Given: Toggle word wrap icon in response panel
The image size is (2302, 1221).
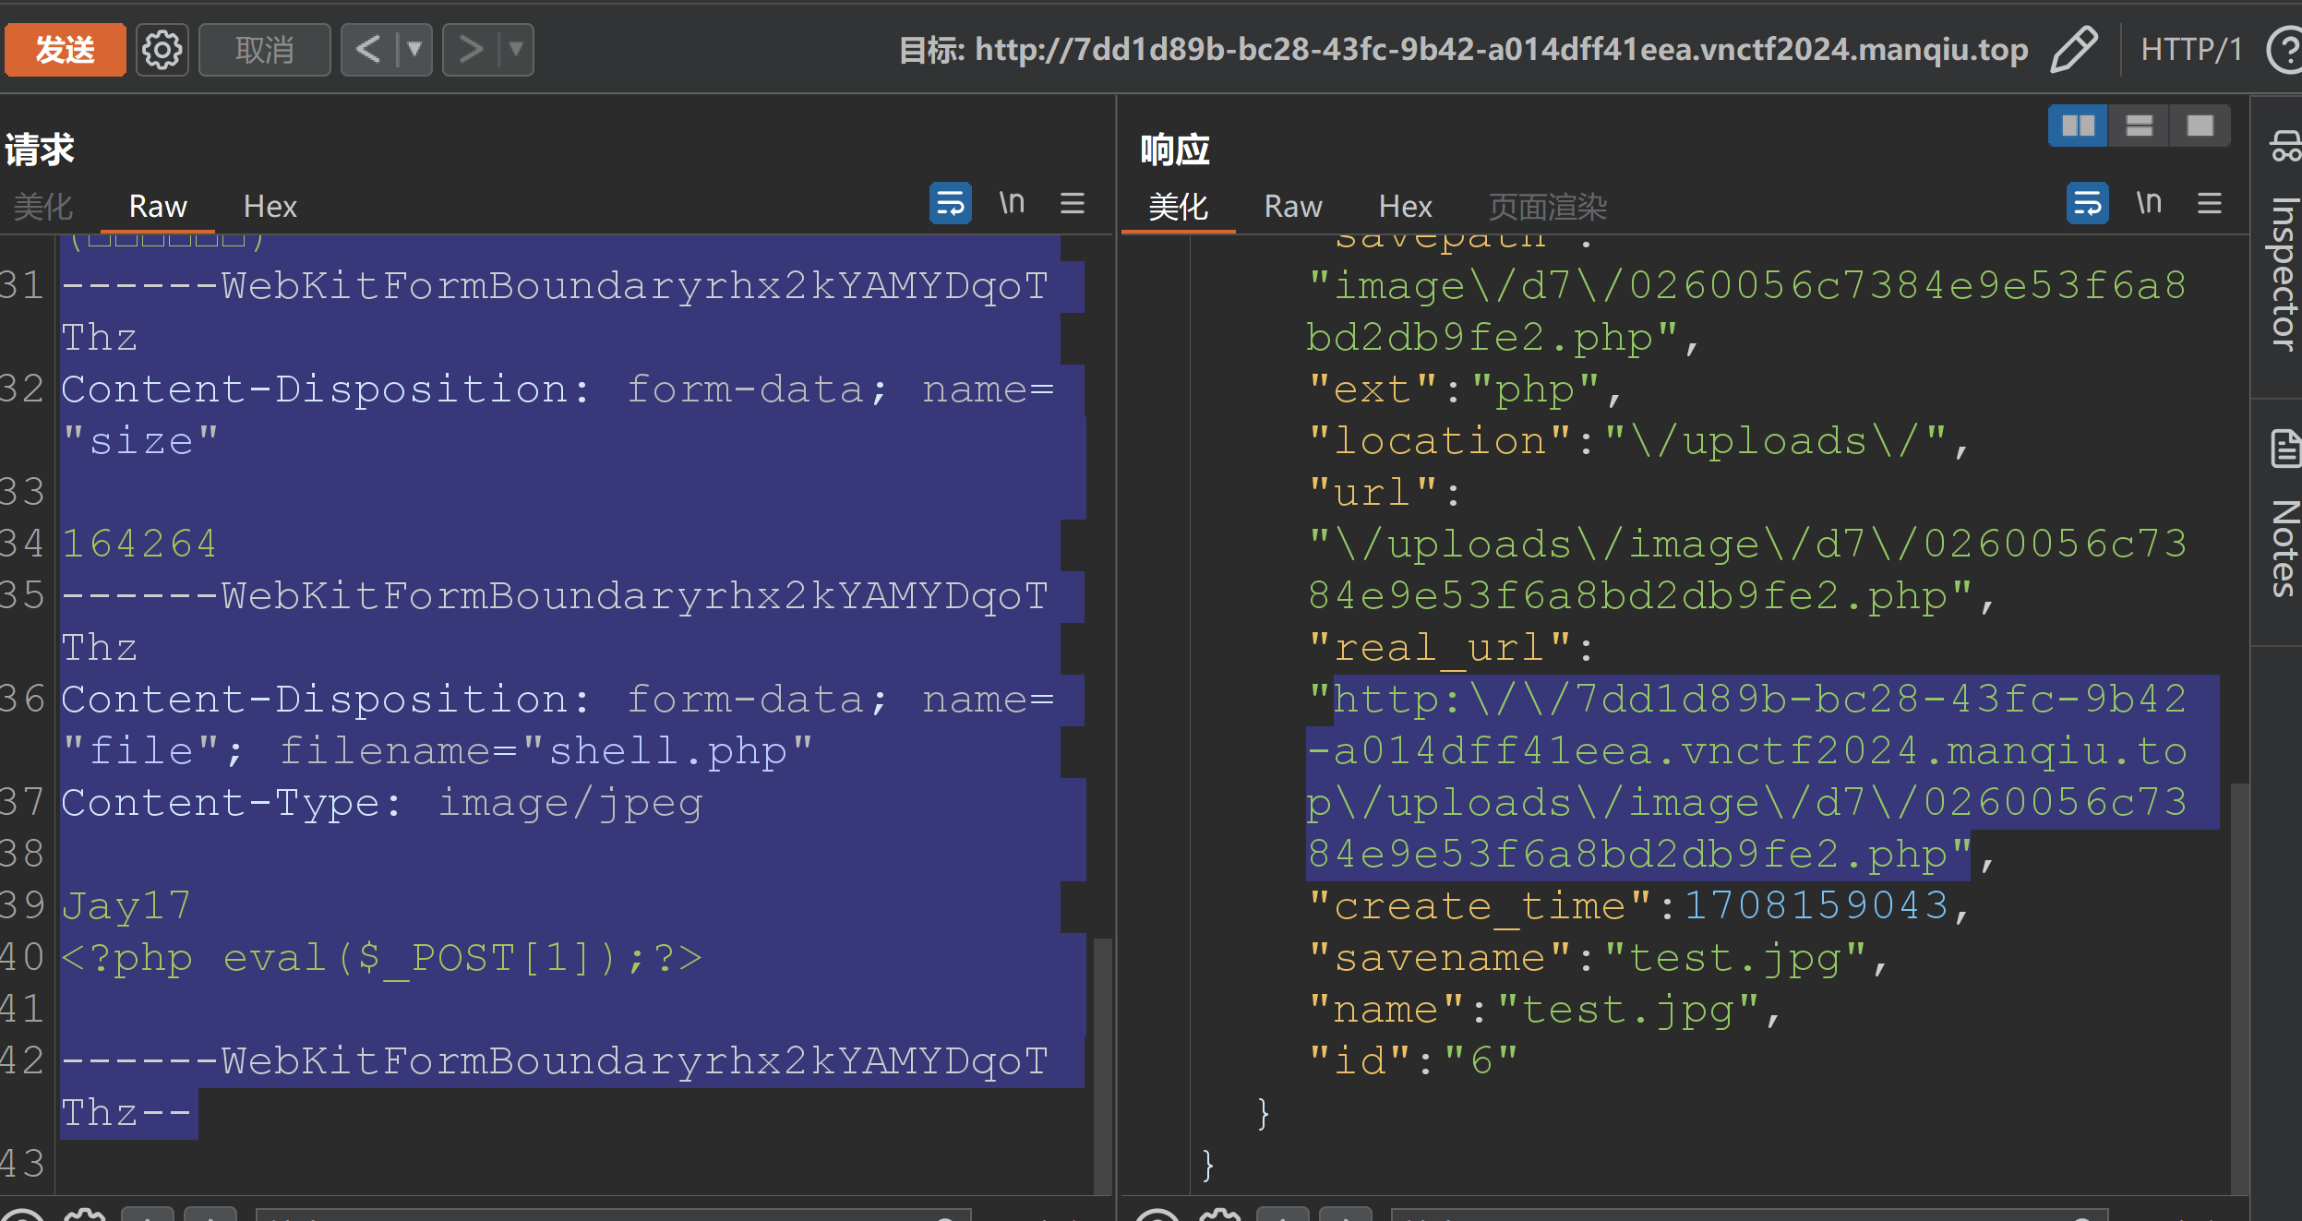Looking at the screenshot, I should click(x=2087, y=203).
